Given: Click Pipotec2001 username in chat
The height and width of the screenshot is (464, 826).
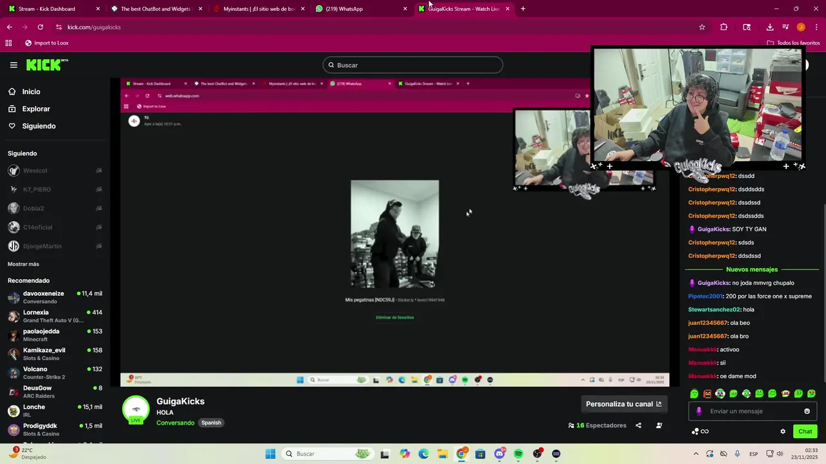Looking at the screenshot, I should pos(705,296).
